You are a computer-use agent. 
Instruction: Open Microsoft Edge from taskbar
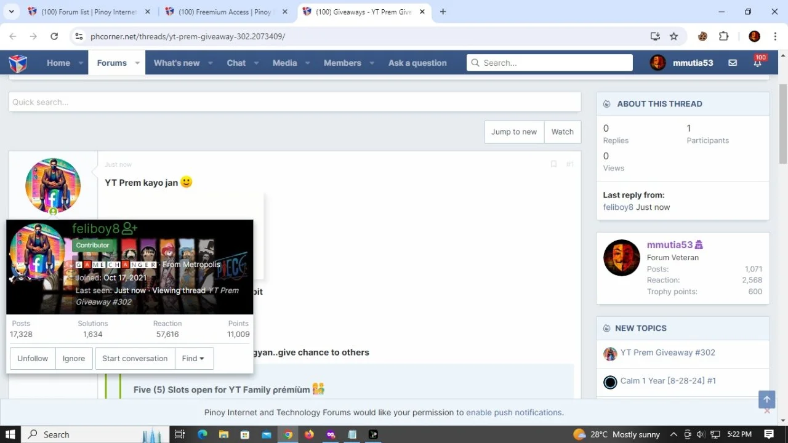tap(203, 434)
